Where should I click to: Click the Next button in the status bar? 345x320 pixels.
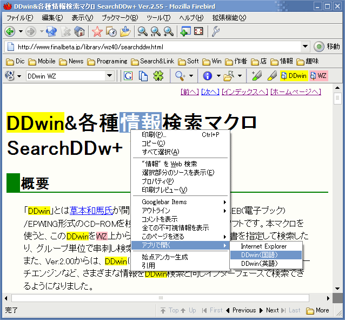click(269, 310)
